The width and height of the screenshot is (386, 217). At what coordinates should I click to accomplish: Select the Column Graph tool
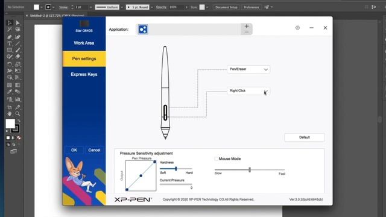tap(17, 99)
